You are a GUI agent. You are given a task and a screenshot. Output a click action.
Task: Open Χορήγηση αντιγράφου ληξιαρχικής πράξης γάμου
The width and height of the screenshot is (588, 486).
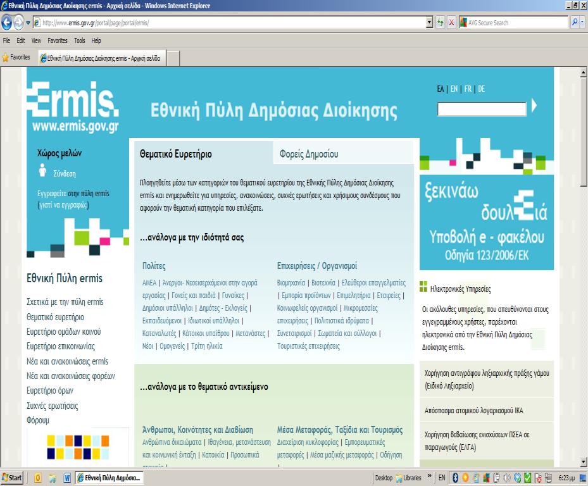[487, 380]
